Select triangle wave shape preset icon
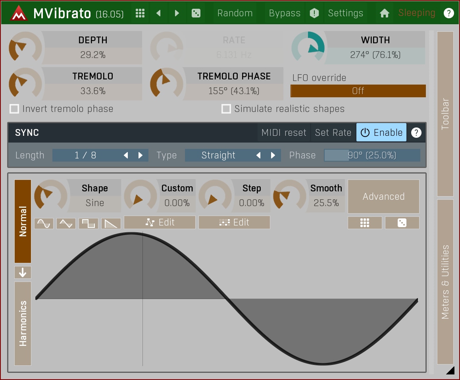 tap(66, 224)
